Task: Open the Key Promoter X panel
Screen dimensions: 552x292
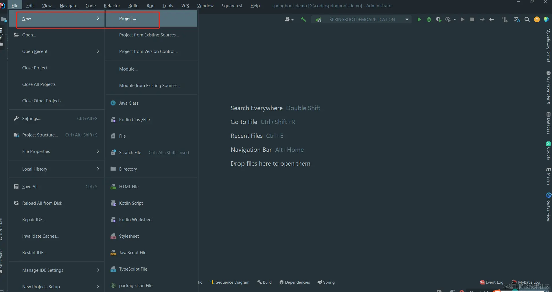Action: tap(548, 87)
